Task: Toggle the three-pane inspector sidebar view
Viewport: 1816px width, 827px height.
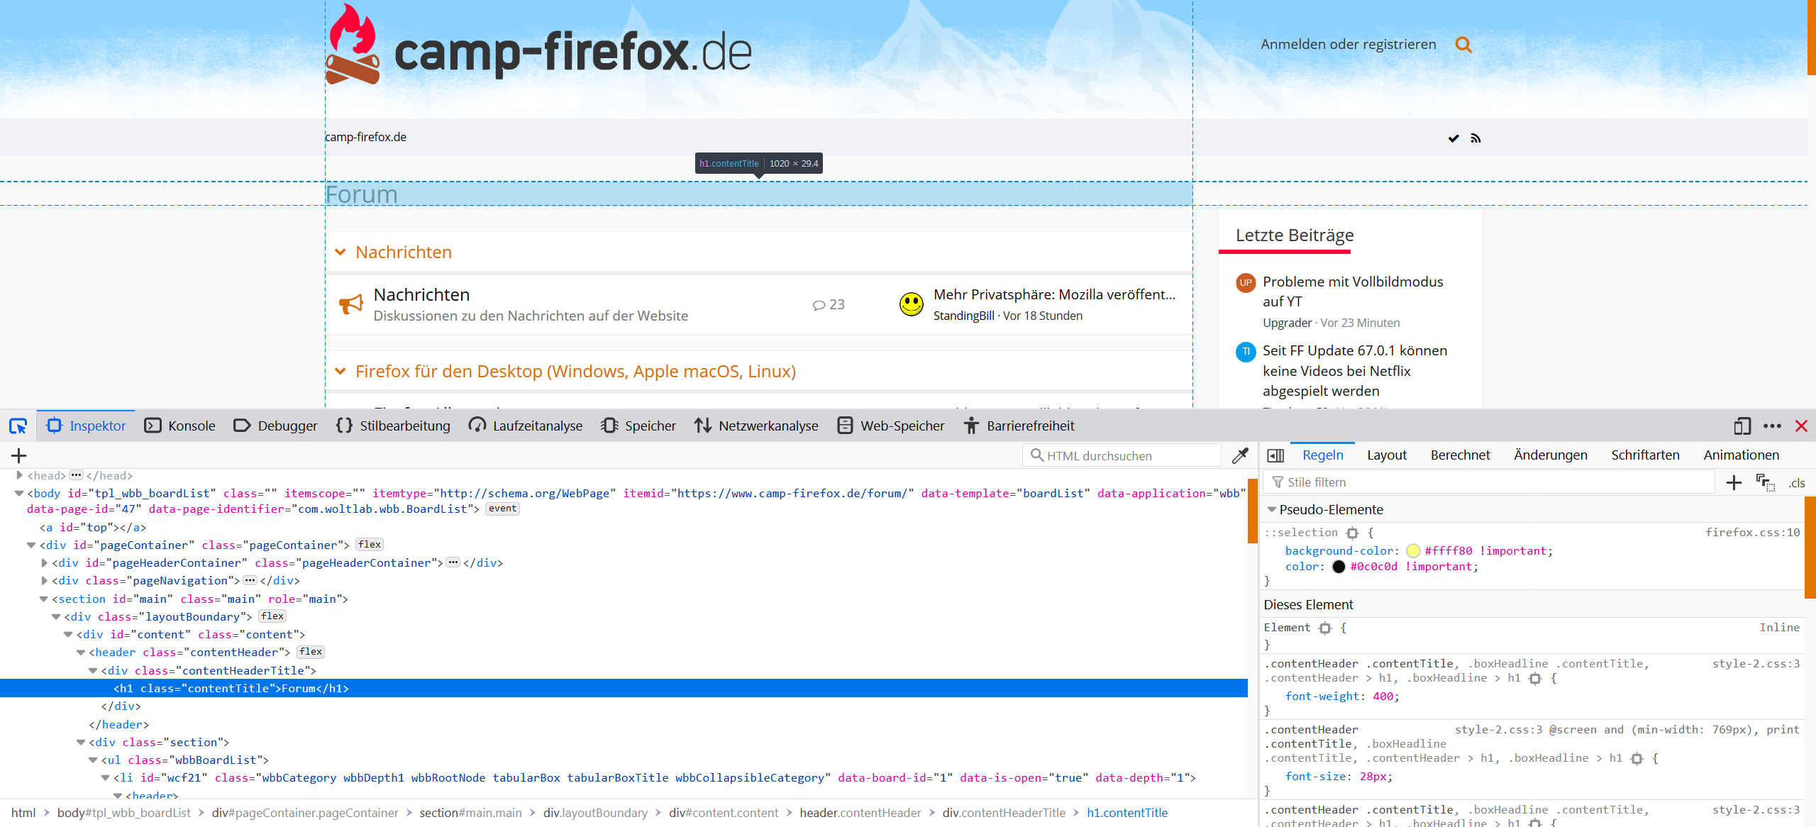Action: click(1275, 455)
